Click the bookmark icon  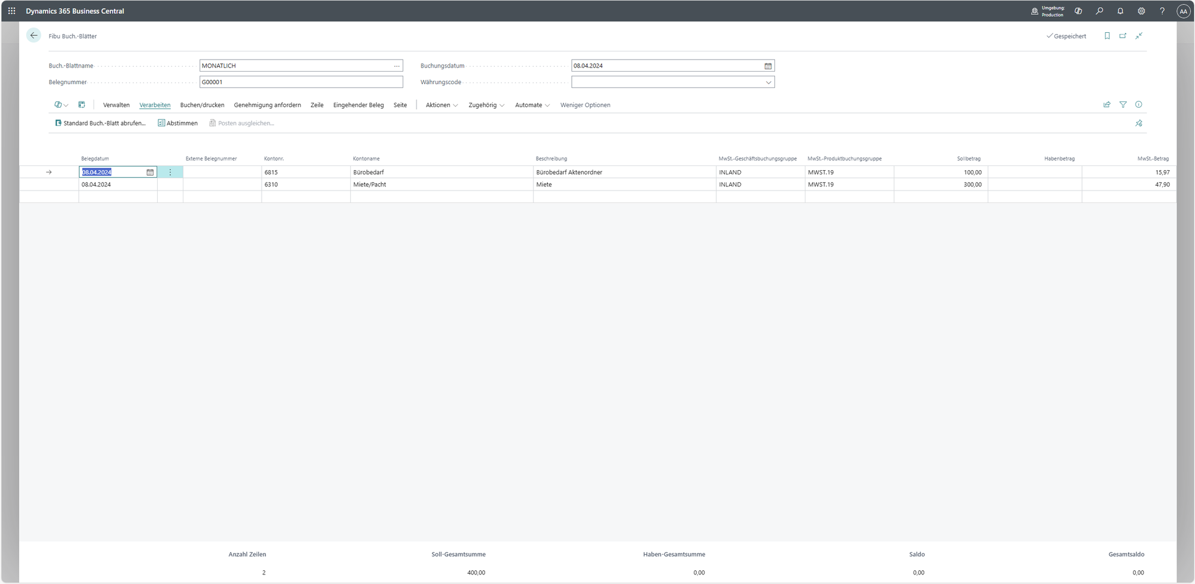pos(1107,36)
